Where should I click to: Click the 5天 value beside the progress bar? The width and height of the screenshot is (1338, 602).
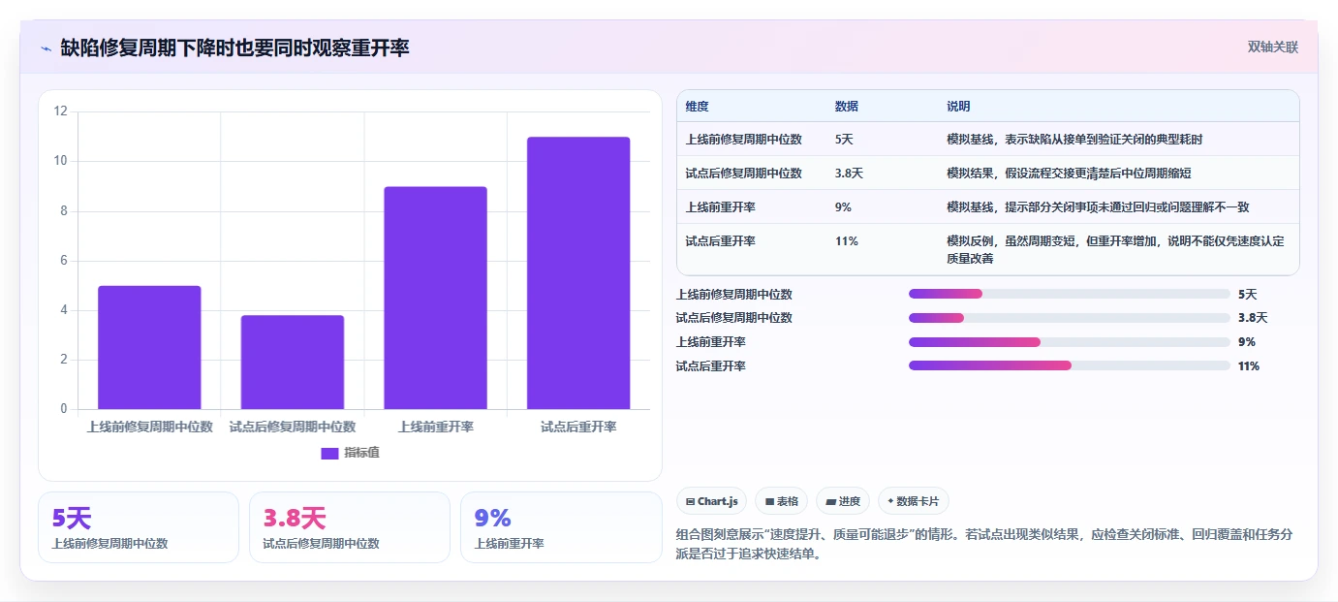tap(1247, 295)
